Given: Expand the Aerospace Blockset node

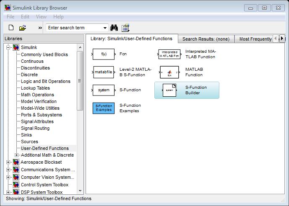Looking at the screenshot, I should 8,162.
